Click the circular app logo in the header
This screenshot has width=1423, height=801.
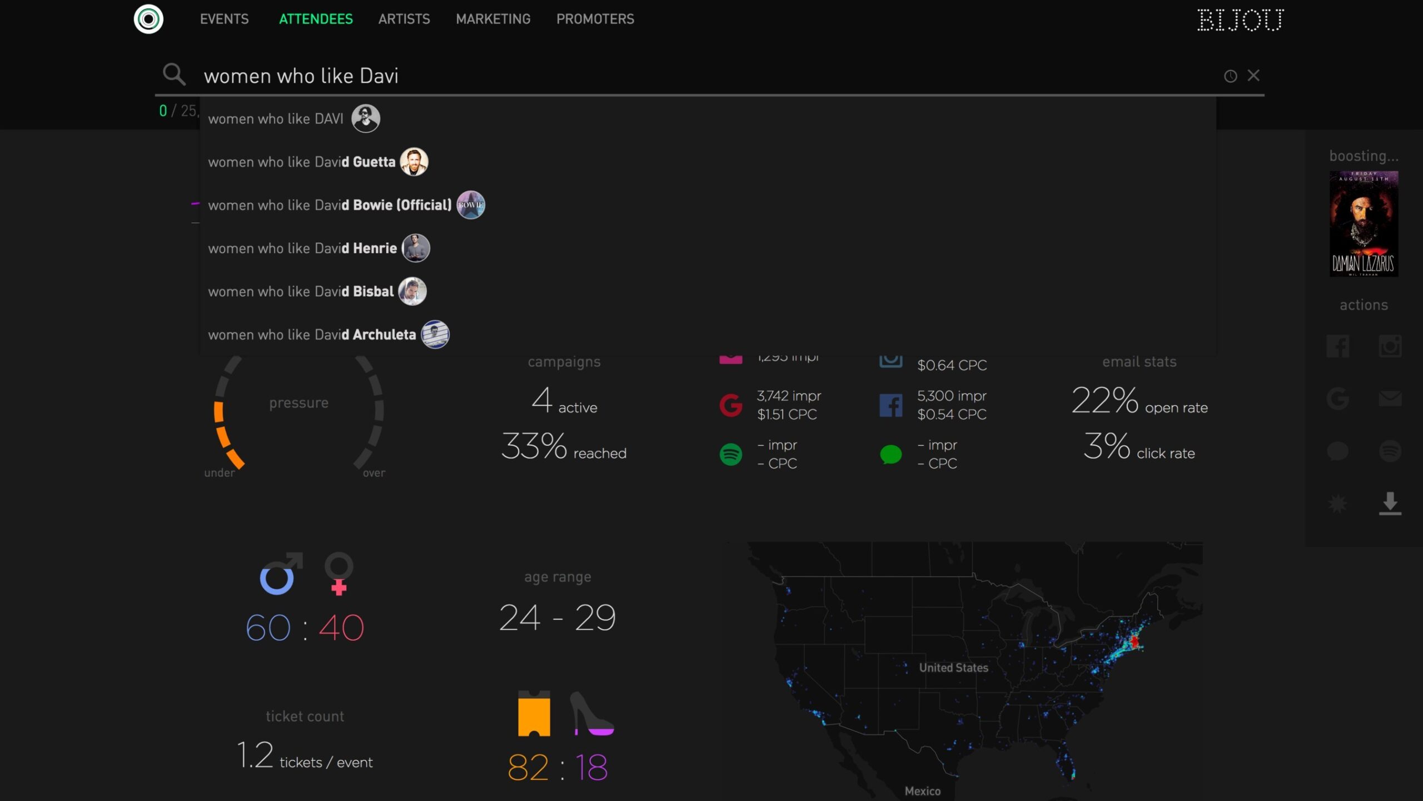pyautogui.click(x=148, y=19)
